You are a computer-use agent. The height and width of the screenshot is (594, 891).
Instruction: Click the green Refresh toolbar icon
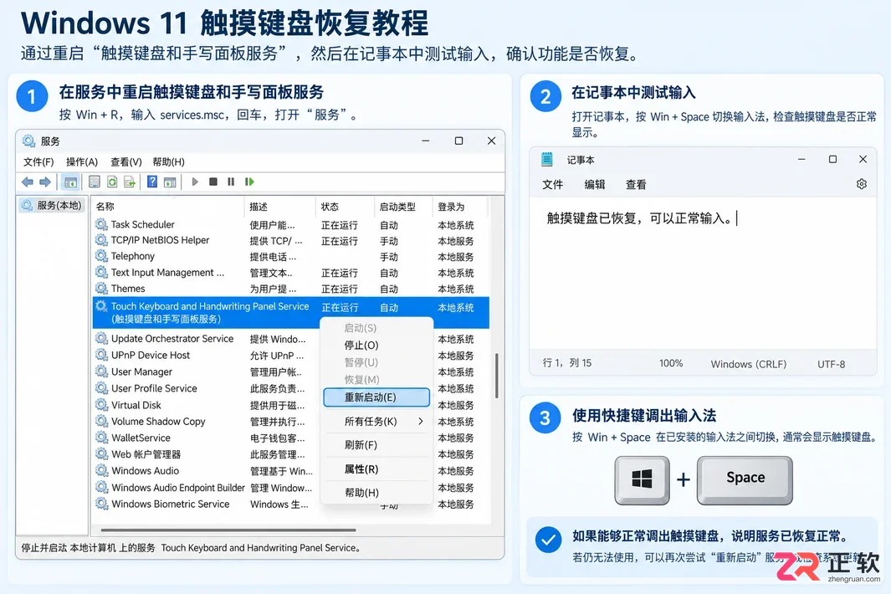click(x=112, y=182)
